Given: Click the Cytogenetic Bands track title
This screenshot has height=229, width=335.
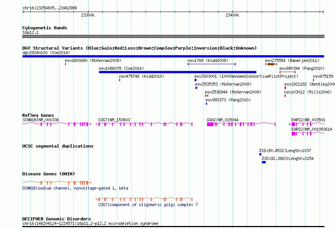Looking at the screenshot, I should (x=45, y=28).
